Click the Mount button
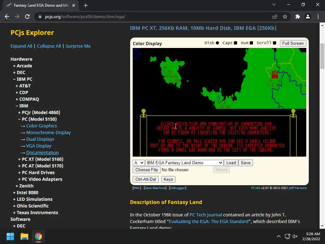The image size is (325, 244). (221, 170)
